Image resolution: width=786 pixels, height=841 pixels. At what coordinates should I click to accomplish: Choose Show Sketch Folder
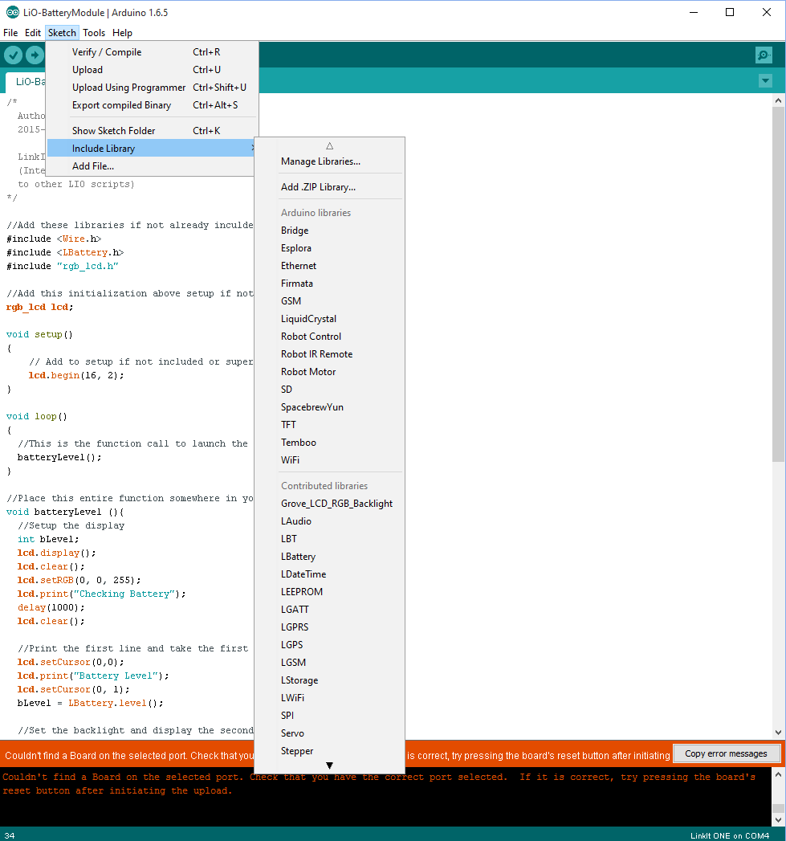[x=153, y=131]
